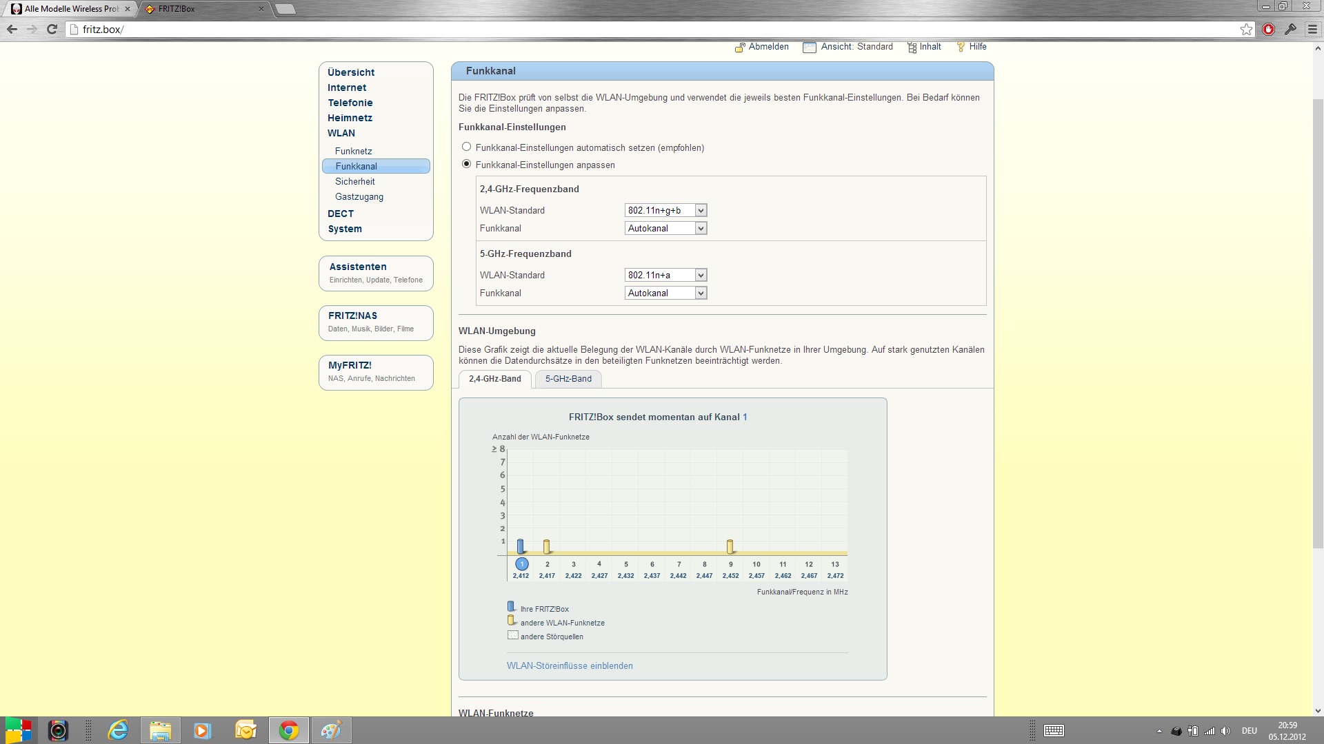Viewport: 1324px width, 744px height.
Task: Switch to the 2,4-GHz-Band tab
Action: (x=495, y=379)
